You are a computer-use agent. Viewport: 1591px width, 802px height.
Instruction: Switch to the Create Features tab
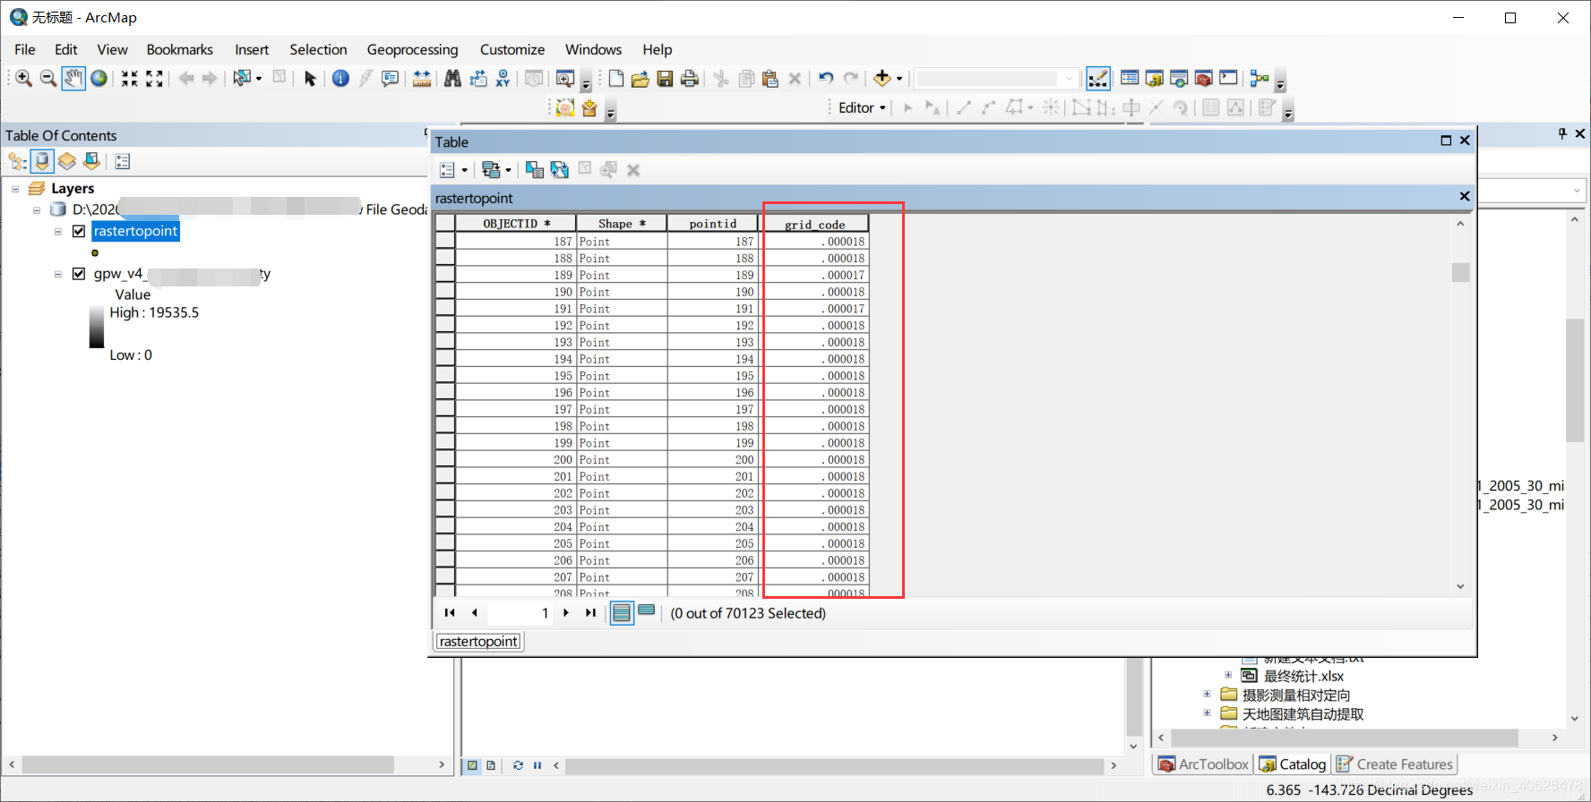pyautogui.click(x=1394, y=764)
